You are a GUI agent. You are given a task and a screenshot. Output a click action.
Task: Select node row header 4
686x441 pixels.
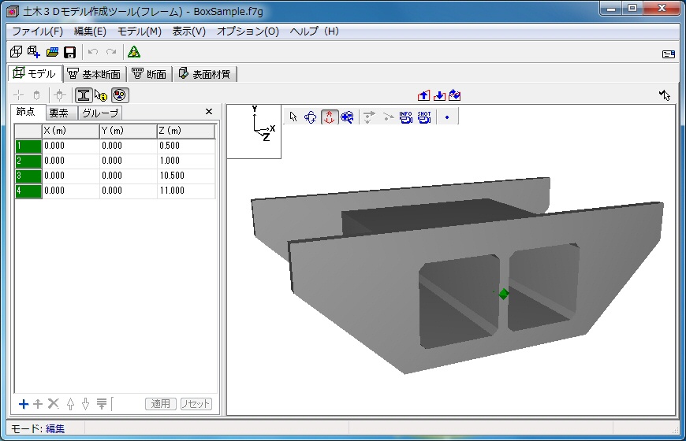pos(28,191)
